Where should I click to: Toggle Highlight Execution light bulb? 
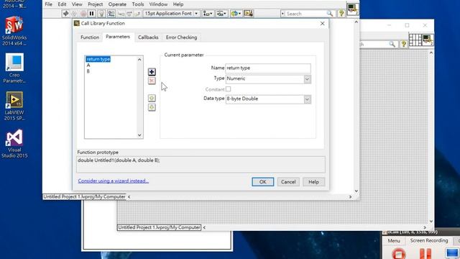pos(101,14)
